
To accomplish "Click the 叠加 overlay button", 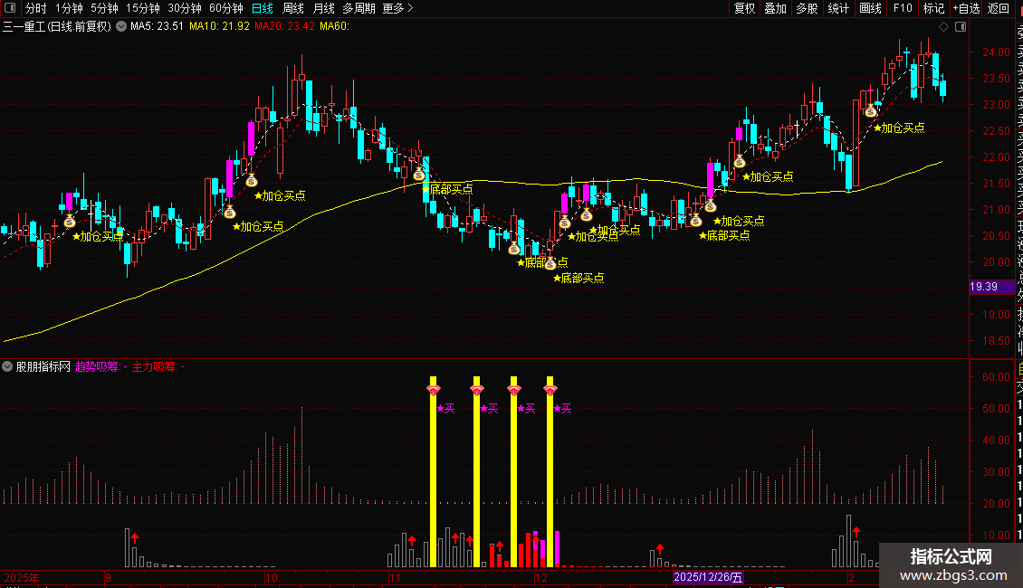I will (776, 8).
